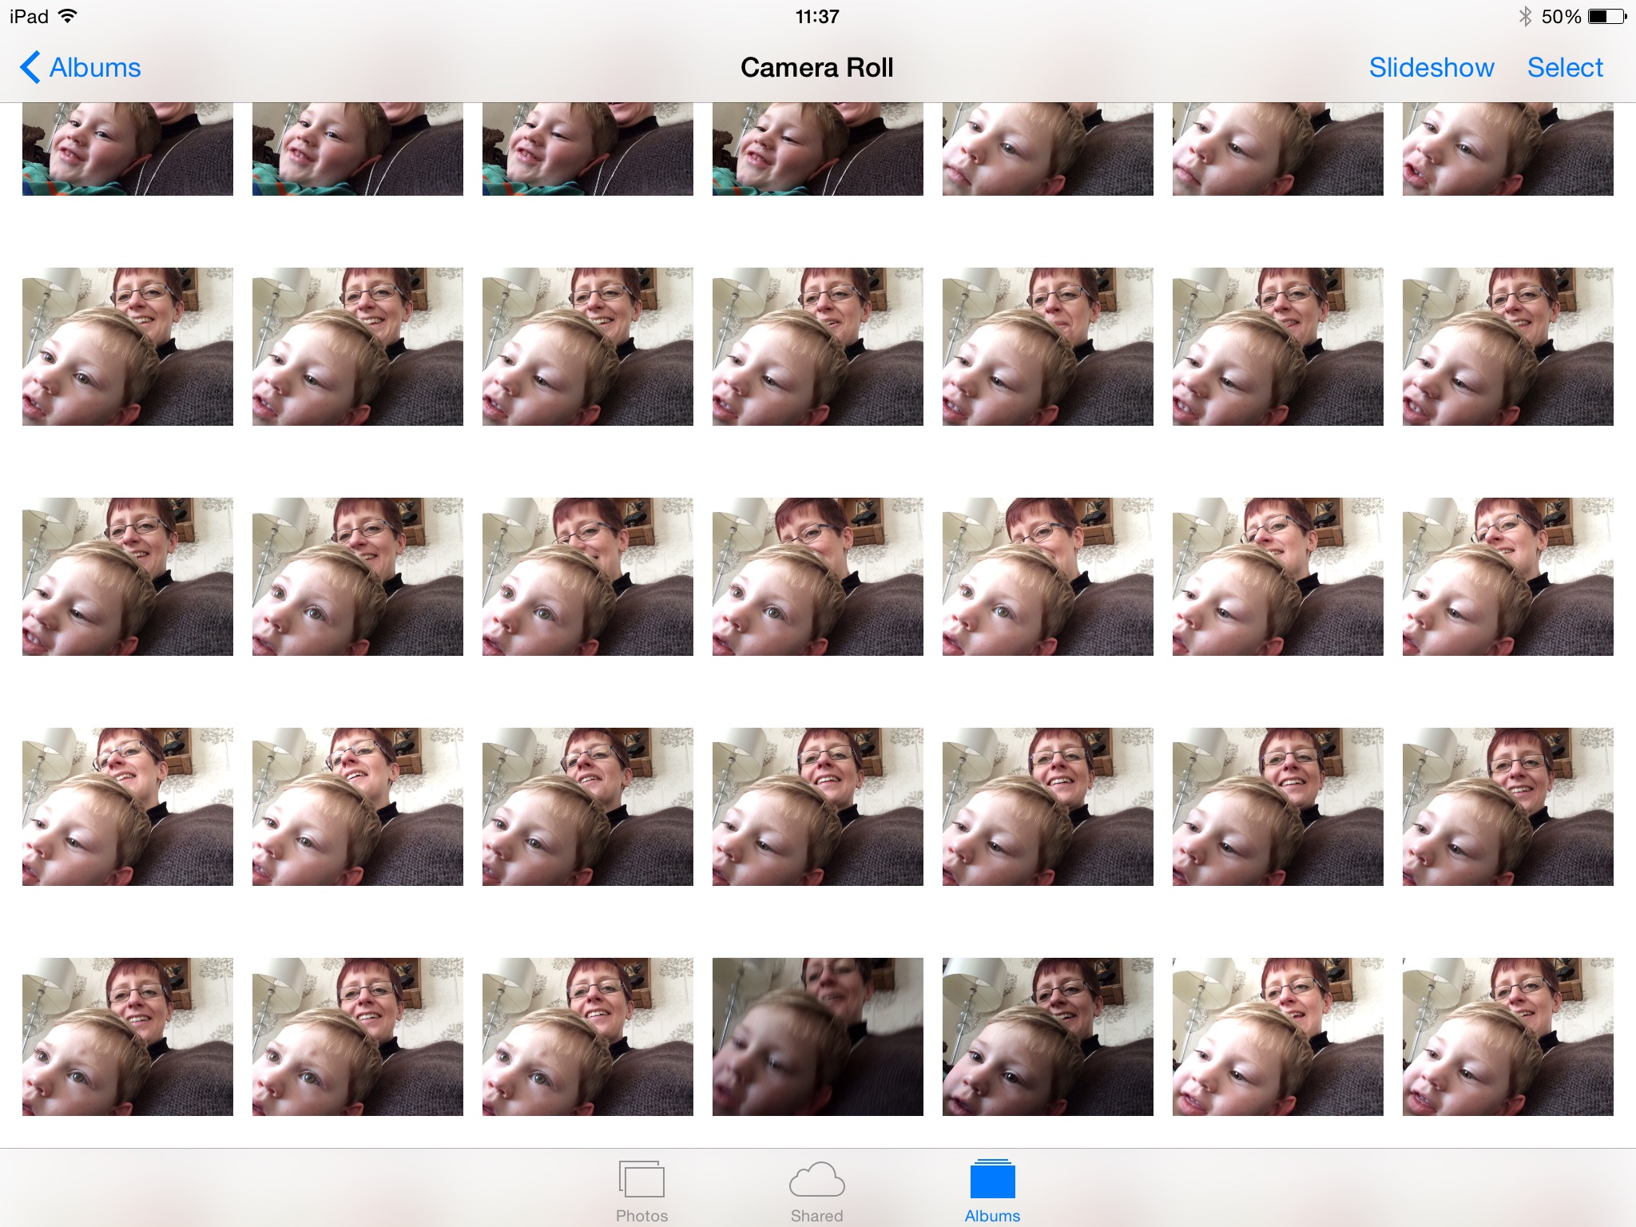Tap the blue Albums tab icon
The height and width of the screenshot is (1227, 1636).
point(992,1180)
